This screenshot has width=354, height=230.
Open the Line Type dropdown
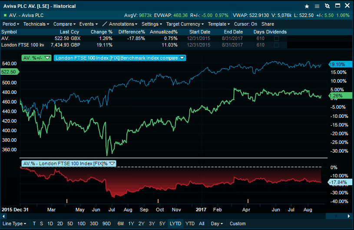14,224
